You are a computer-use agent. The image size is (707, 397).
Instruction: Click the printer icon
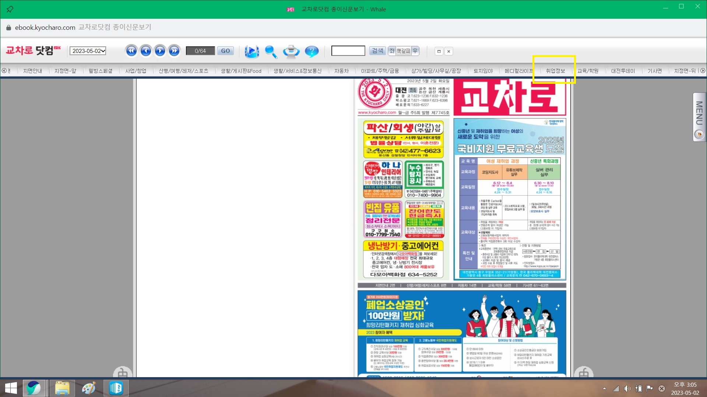[291, 51]
